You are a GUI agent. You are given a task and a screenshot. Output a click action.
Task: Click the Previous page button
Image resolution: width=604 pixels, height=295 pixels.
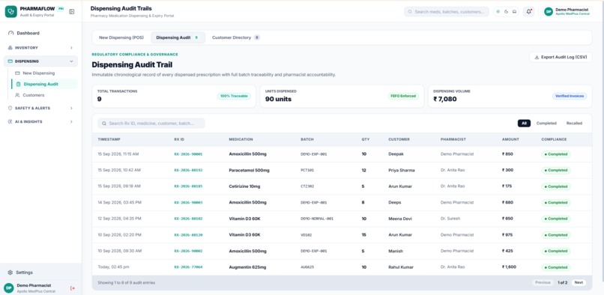543,283
